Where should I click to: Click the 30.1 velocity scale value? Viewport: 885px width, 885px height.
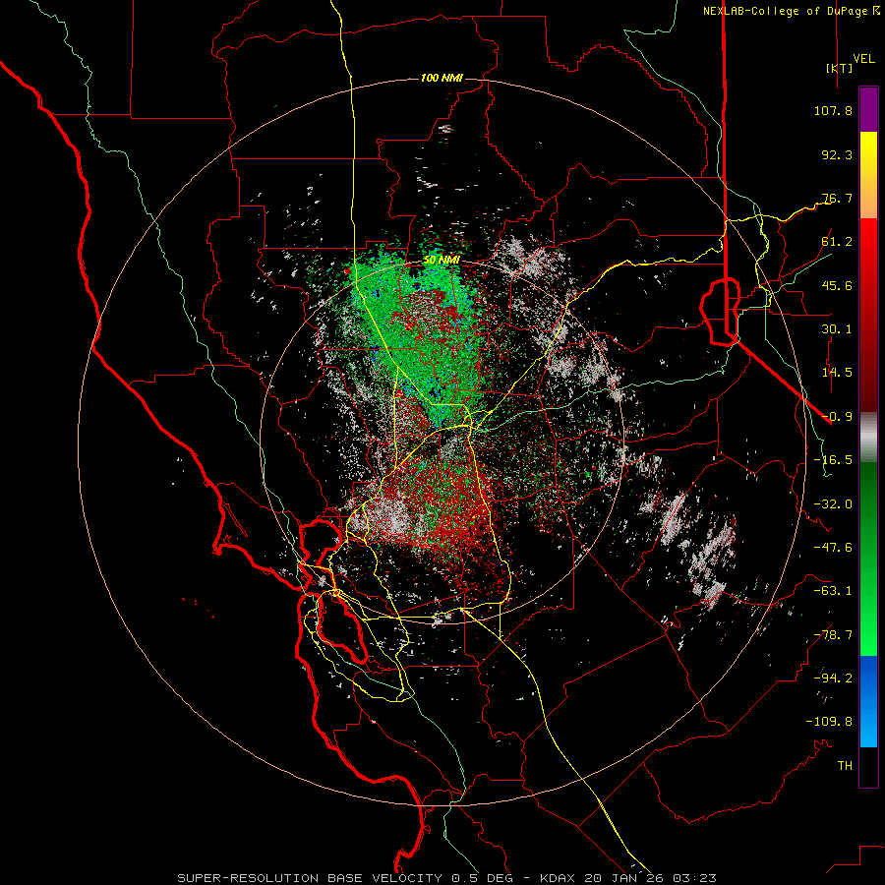[837, 329]
